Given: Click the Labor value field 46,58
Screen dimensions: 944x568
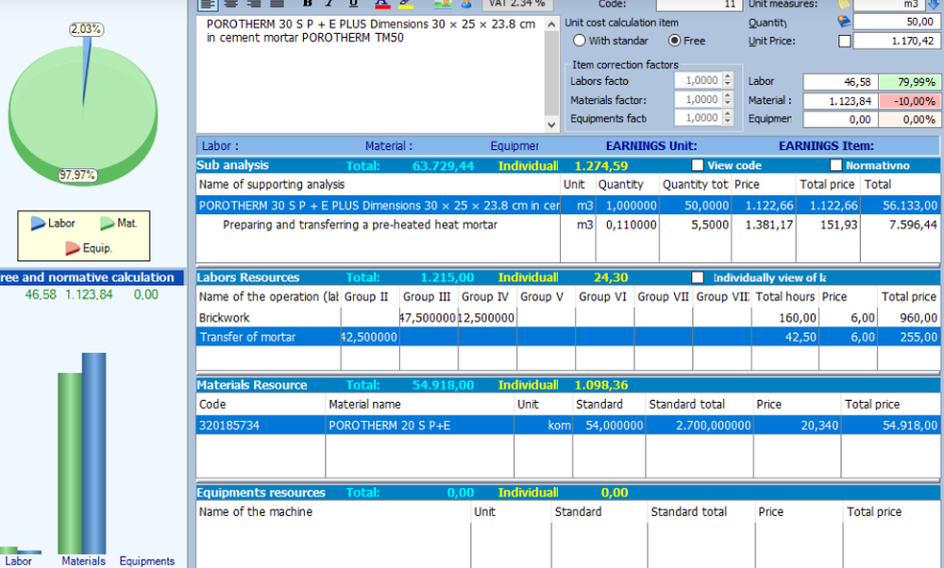Looking at the screenshot, I should [840, 82].
